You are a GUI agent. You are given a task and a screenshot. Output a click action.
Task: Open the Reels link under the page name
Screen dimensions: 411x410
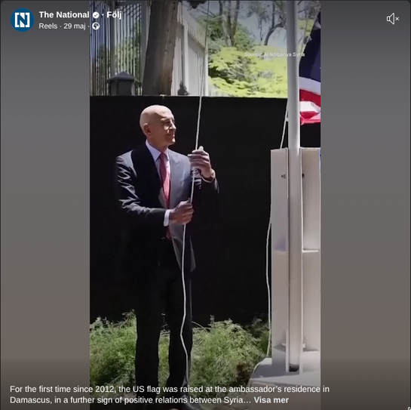click(x=48, y=26)
